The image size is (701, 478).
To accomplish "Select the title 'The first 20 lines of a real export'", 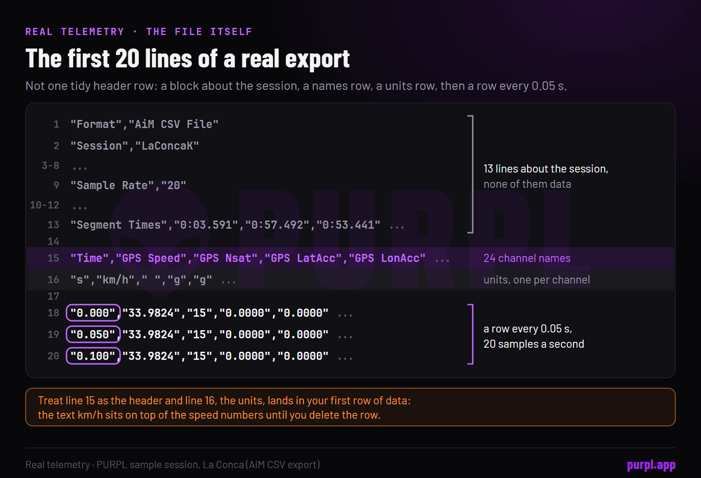I will (x=187, y=59).
